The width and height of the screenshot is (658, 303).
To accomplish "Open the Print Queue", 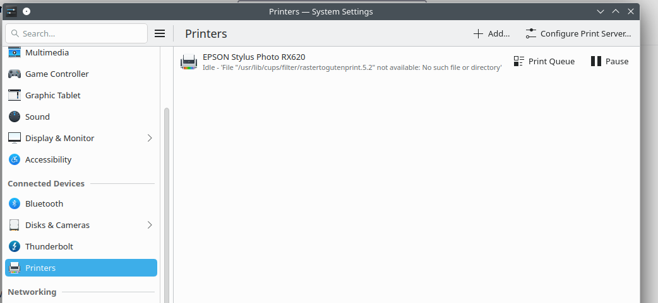I will pyautogui.click(x=544, y=62).
